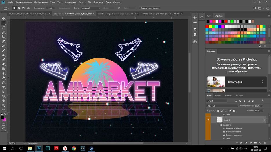Image resolution: width=271 pixels, height=152 pixels.
Task: Toggle lock image pixels brush icon
Action: 222,111
